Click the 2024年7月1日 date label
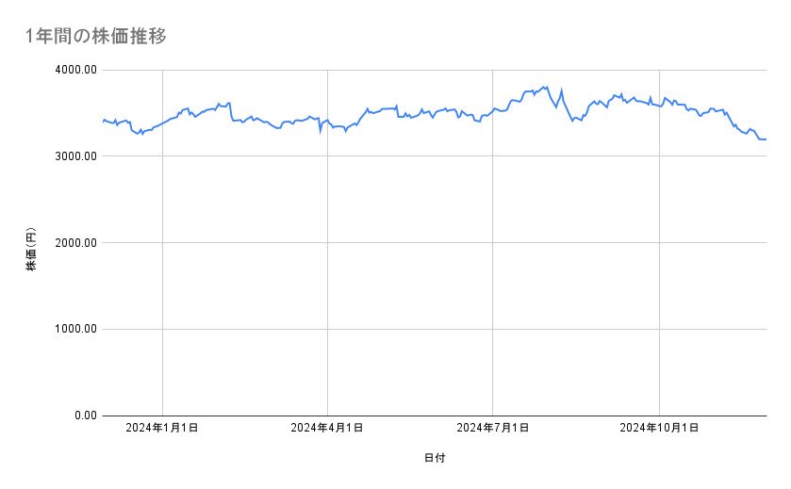 (x=492, y=428)
